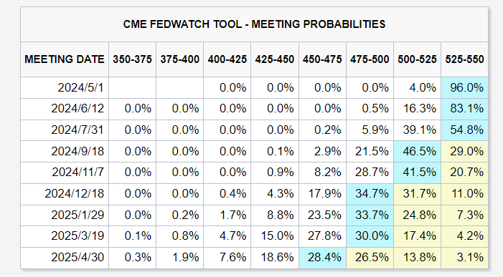503x277 pixels.
Task: Click the CME FedWatch Tool table title
Action: click(x=255, y=24)
